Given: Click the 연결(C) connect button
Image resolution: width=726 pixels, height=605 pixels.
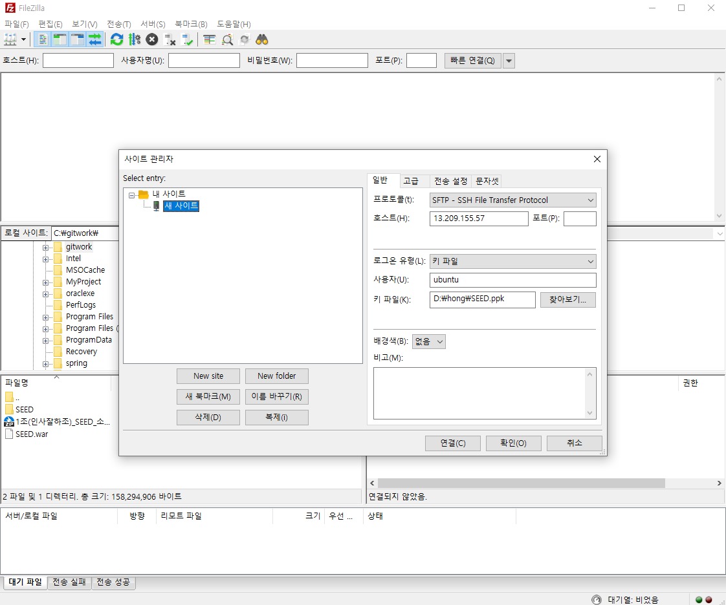Looking at the screenshot, I should coord(453,443).
